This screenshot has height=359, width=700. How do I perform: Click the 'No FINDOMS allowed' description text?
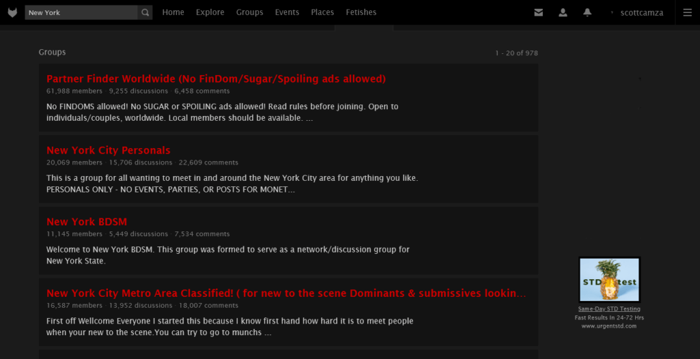(x=222, y=113)
